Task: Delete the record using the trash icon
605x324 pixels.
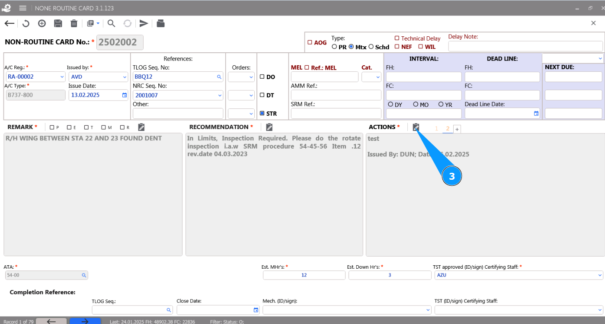Action: click(74, 23)
